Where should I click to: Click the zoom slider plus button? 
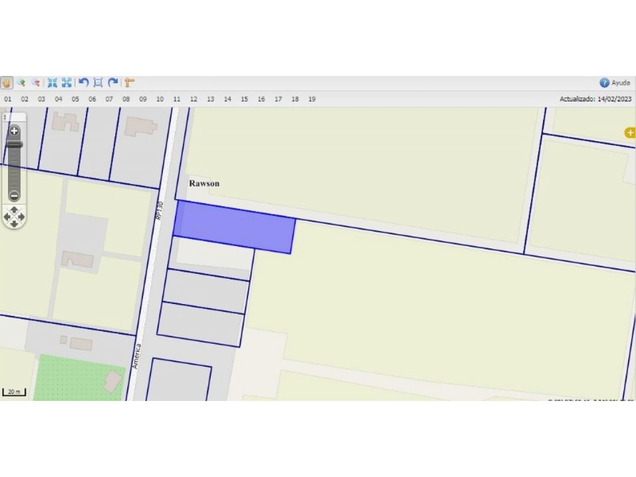pyautogui.click(x=14, y=131)
